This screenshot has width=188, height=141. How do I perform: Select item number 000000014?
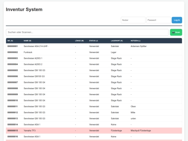point(13,124)
